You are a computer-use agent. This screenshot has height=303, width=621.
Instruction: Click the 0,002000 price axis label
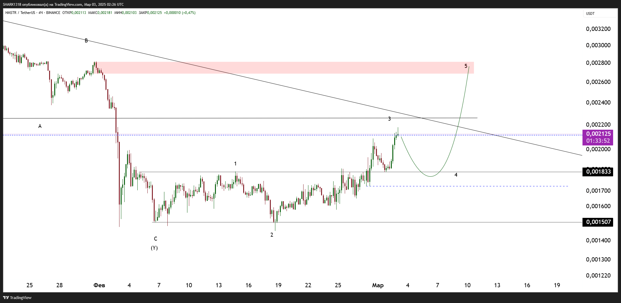coord(598,149)
